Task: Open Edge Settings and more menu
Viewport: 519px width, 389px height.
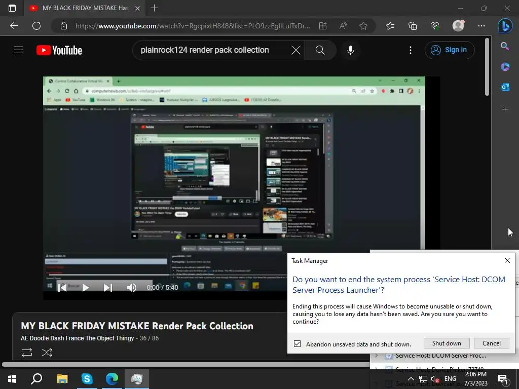Action: 481,26
